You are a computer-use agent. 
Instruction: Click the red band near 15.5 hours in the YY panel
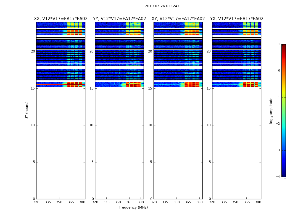pos(133,85)
